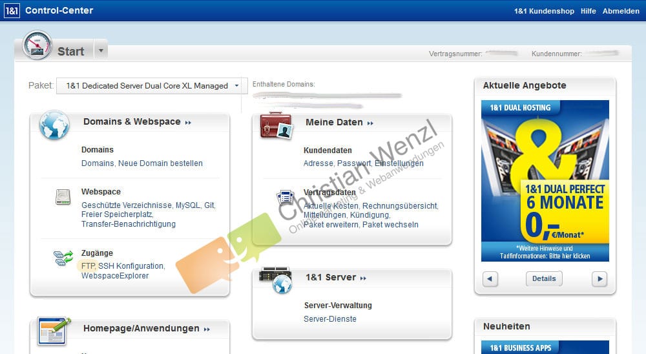646x354 pixels.
Task: Click the Vertragsnummer label
Action: click(455, 54)
